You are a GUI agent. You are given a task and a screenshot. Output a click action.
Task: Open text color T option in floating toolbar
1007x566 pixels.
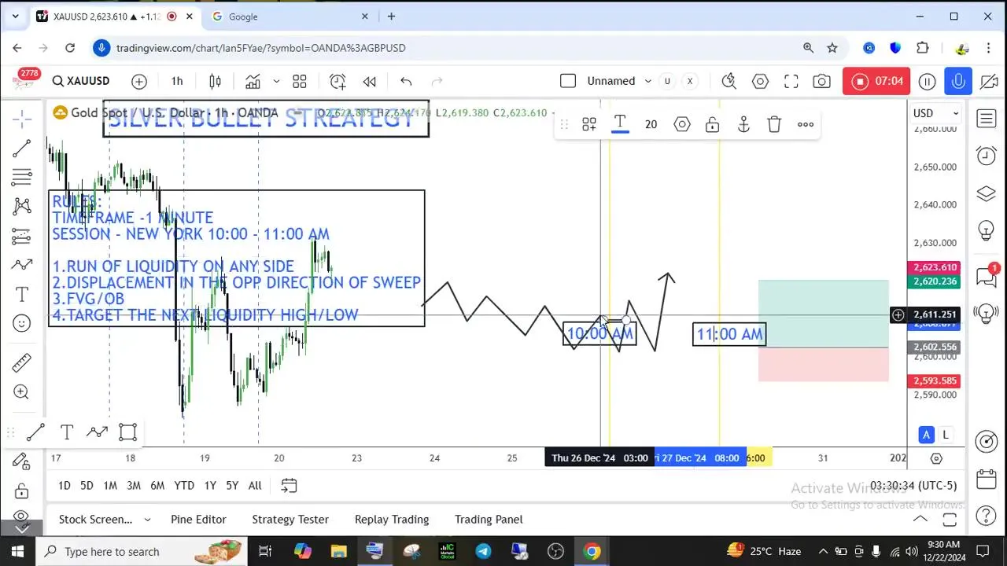[x=620, y=123]
